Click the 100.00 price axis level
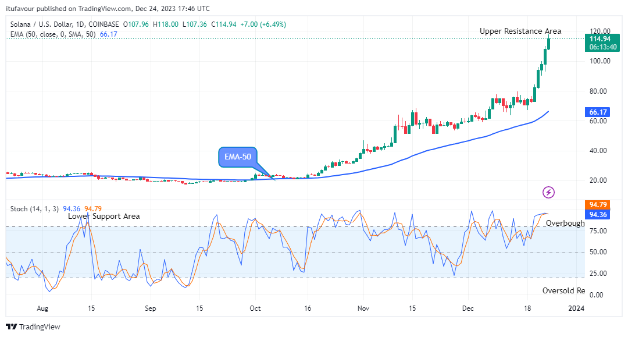 pos(600,61)
